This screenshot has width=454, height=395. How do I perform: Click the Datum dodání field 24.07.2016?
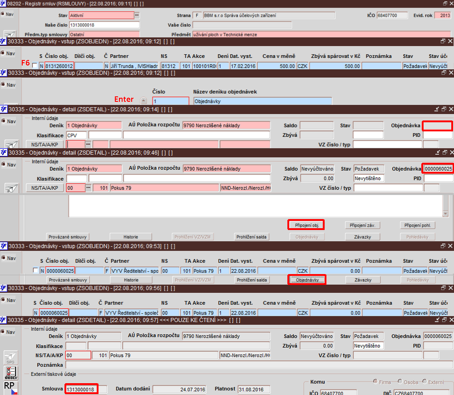coord(179,389)
